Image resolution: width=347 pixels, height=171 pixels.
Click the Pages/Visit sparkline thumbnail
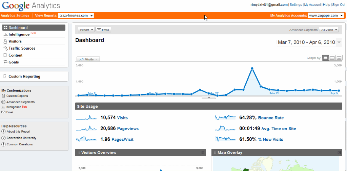(x=86, y=139)
